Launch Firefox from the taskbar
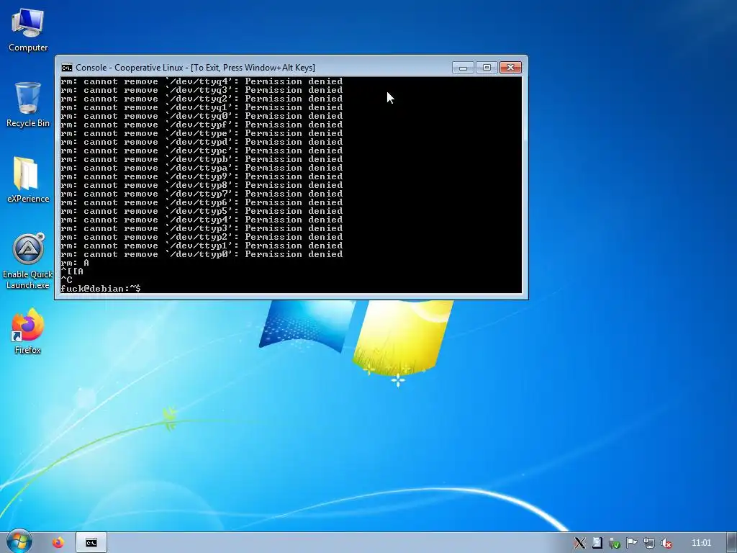The image size is (737, 553). click(x=58, y=543)
